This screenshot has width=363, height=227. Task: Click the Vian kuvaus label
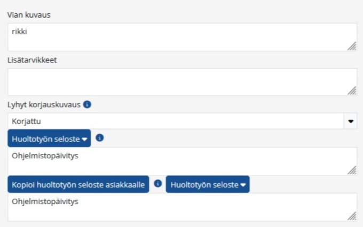pyautogui.click(x=29, y=14)
